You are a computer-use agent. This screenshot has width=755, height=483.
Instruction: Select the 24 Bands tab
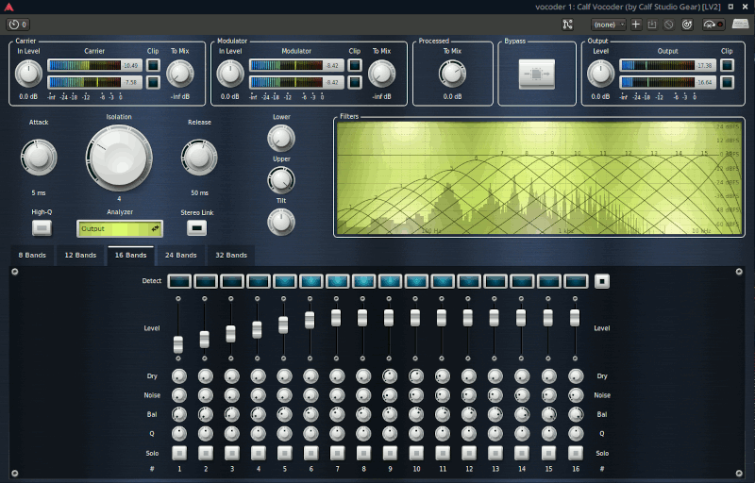[180, 255]
